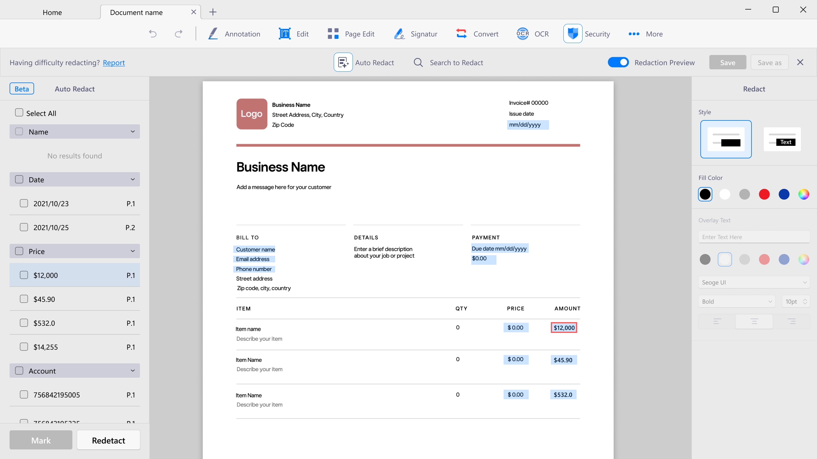Click the Email address highlighted field

click(254, 259)
